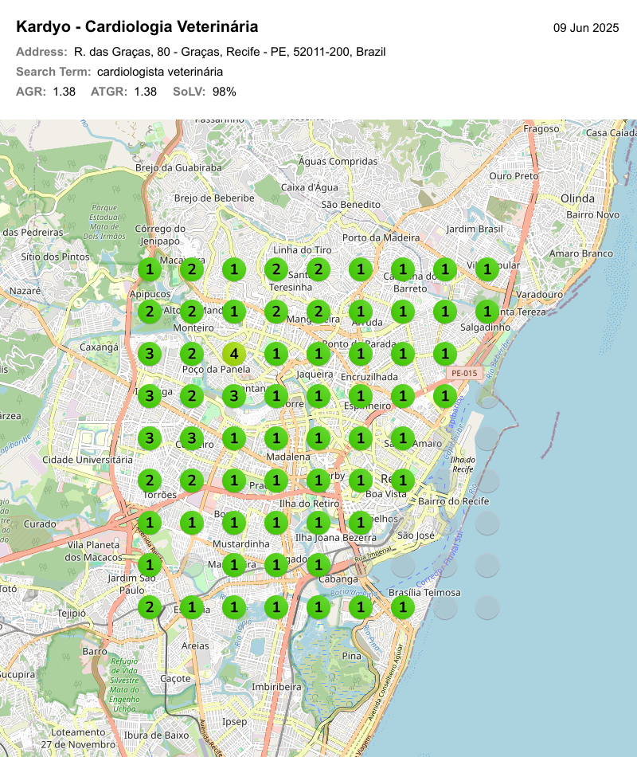
Task: Click the report date 09 Jun 2025
Action: pos(586,28)
